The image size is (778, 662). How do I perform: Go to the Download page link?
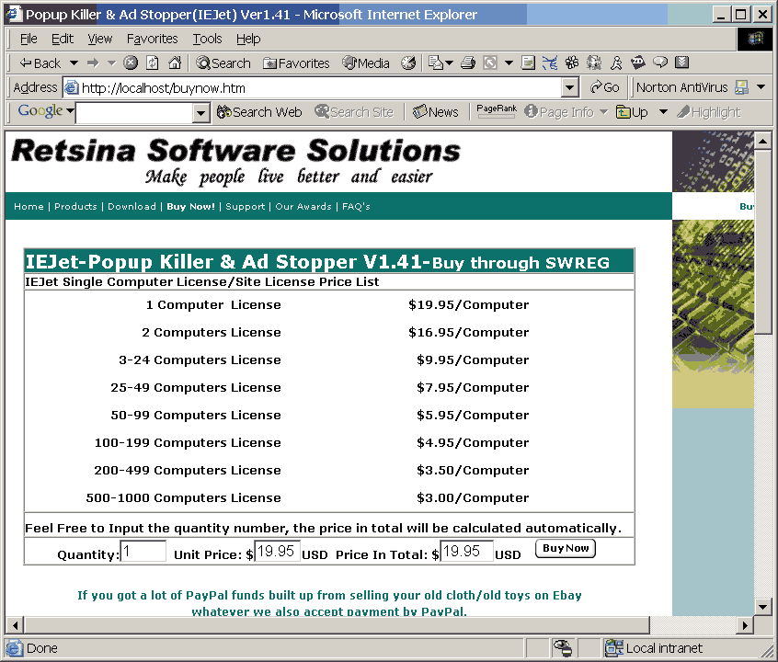tap(132, 207)
